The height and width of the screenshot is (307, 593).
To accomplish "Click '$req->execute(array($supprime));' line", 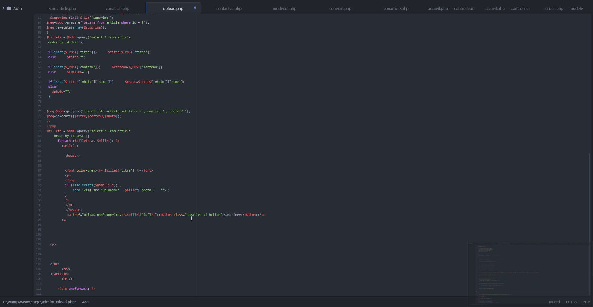I will point(76,27).
